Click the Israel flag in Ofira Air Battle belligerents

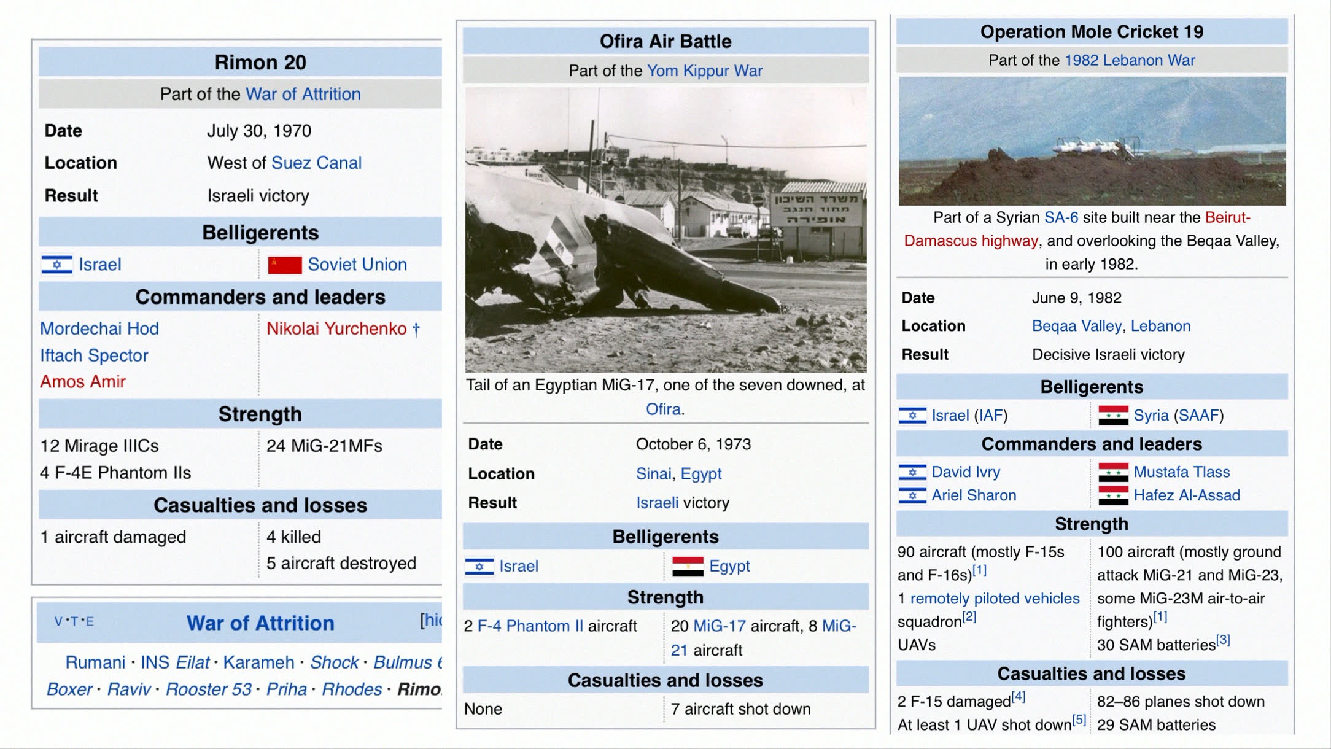tap(479, 566)
